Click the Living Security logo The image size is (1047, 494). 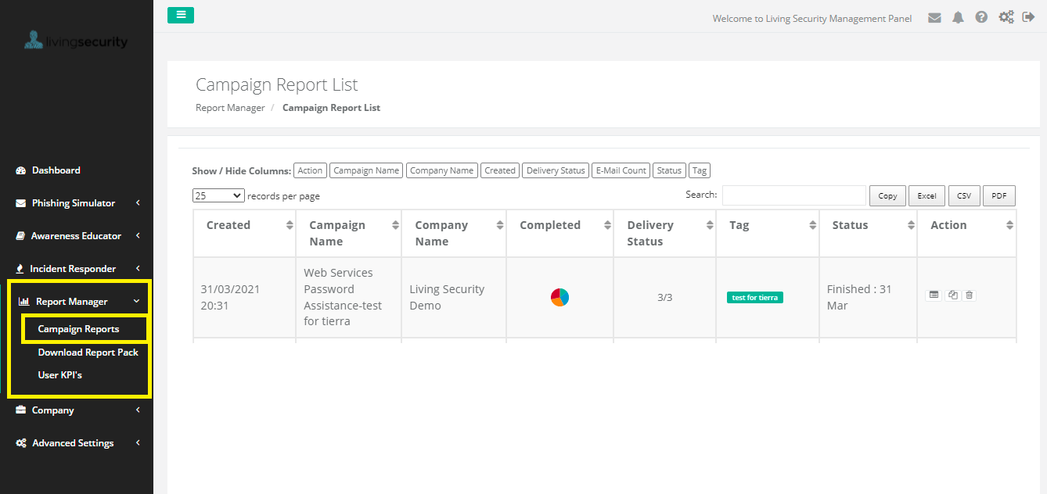[76, 41]
